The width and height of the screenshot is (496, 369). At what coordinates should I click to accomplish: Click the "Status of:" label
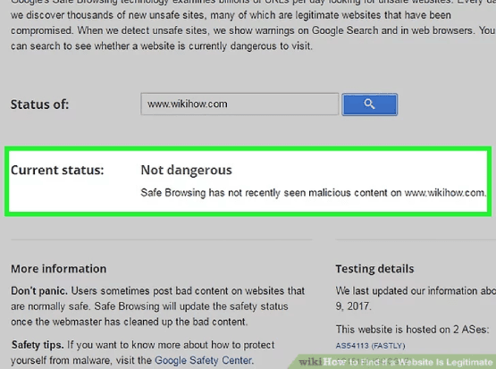39,105
